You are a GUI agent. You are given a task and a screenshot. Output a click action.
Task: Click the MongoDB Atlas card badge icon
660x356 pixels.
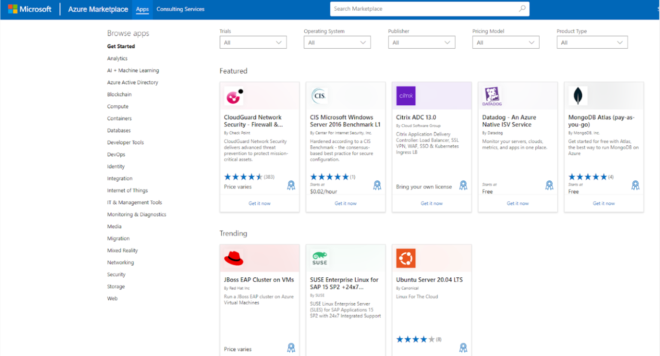click(636, 185)
